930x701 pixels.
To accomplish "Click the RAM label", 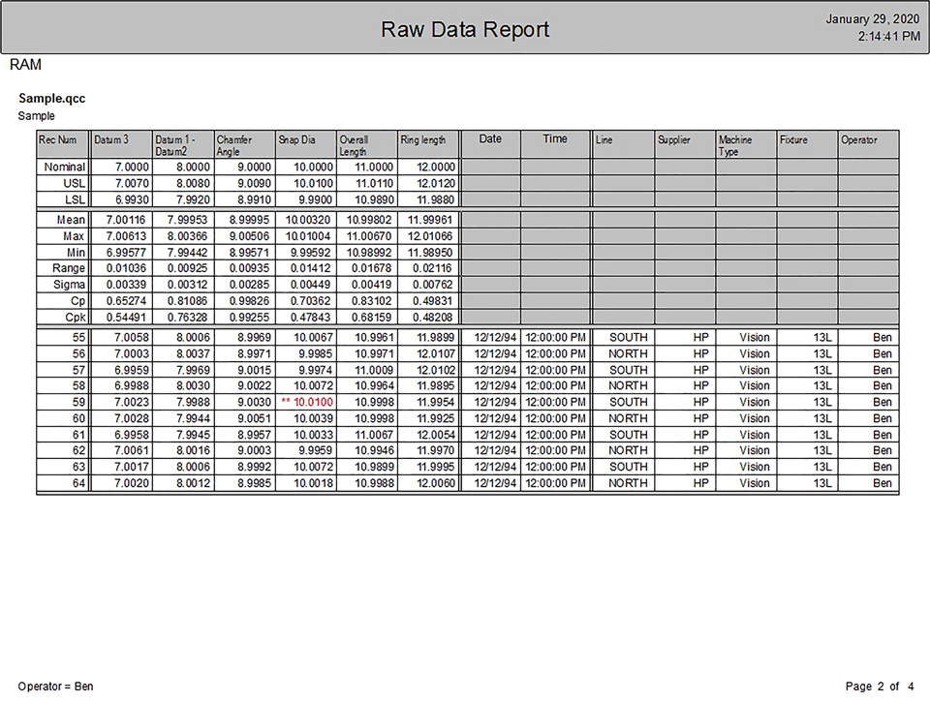I will click(x=25, y=64).
